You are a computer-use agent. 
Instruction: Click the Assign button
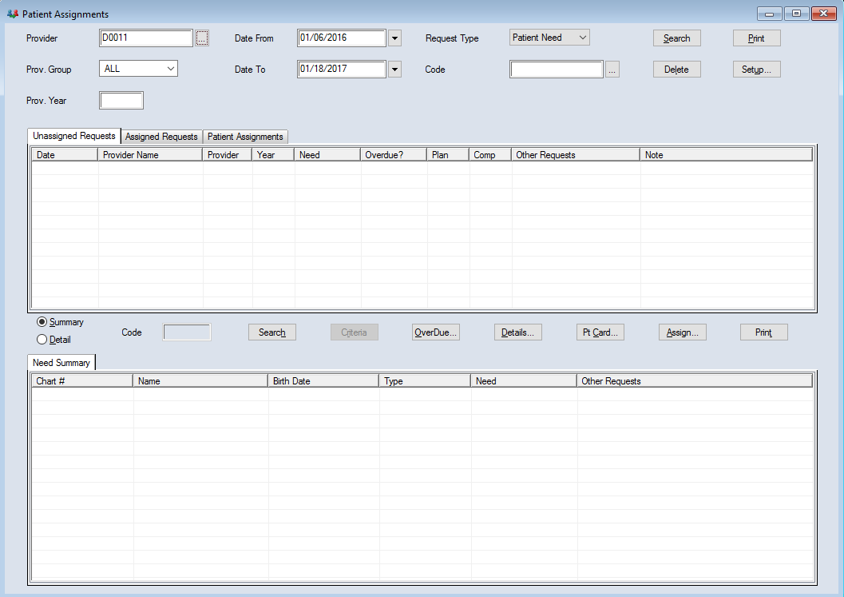(x=682, y=332)
